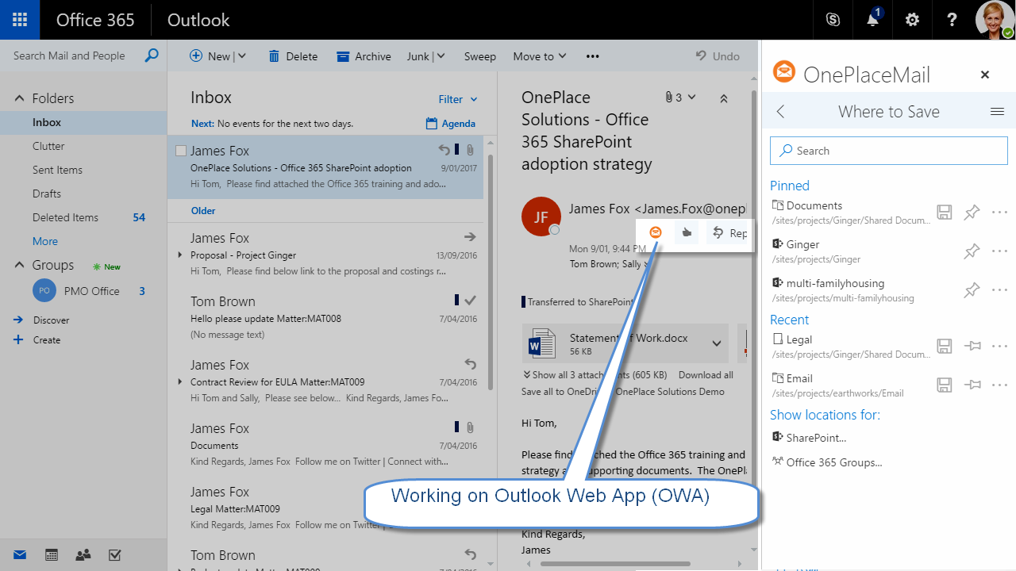1016x571 pixels.
Task: Select the checkbox on James Fox OnePlace email
Action: coord(181,151)
